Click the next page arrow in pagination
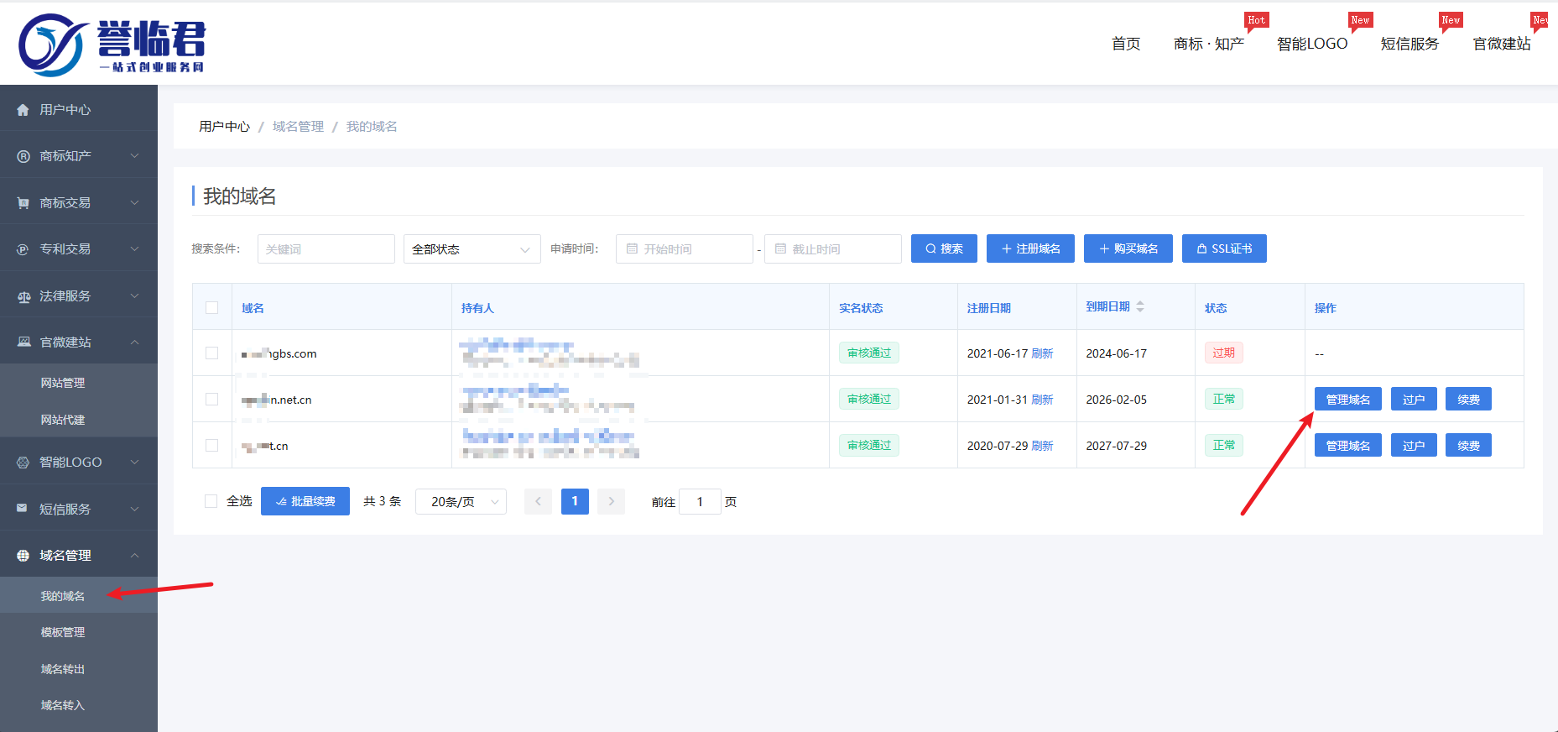 612,501
